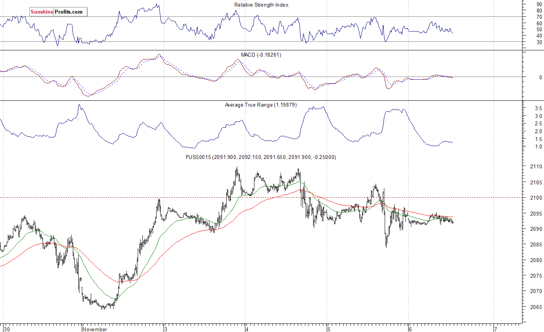The height and width of the screenshot is (332, 544).
Task: Click the ATR axis value 1.5
Action: click(x=539, y=139)
